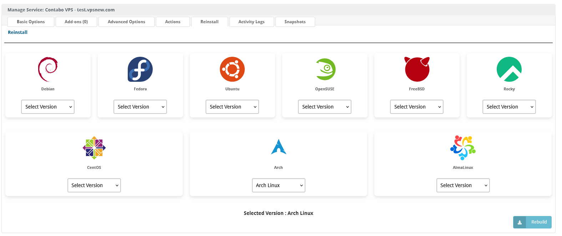Click the Arch Linux logo

coord(279,147)
